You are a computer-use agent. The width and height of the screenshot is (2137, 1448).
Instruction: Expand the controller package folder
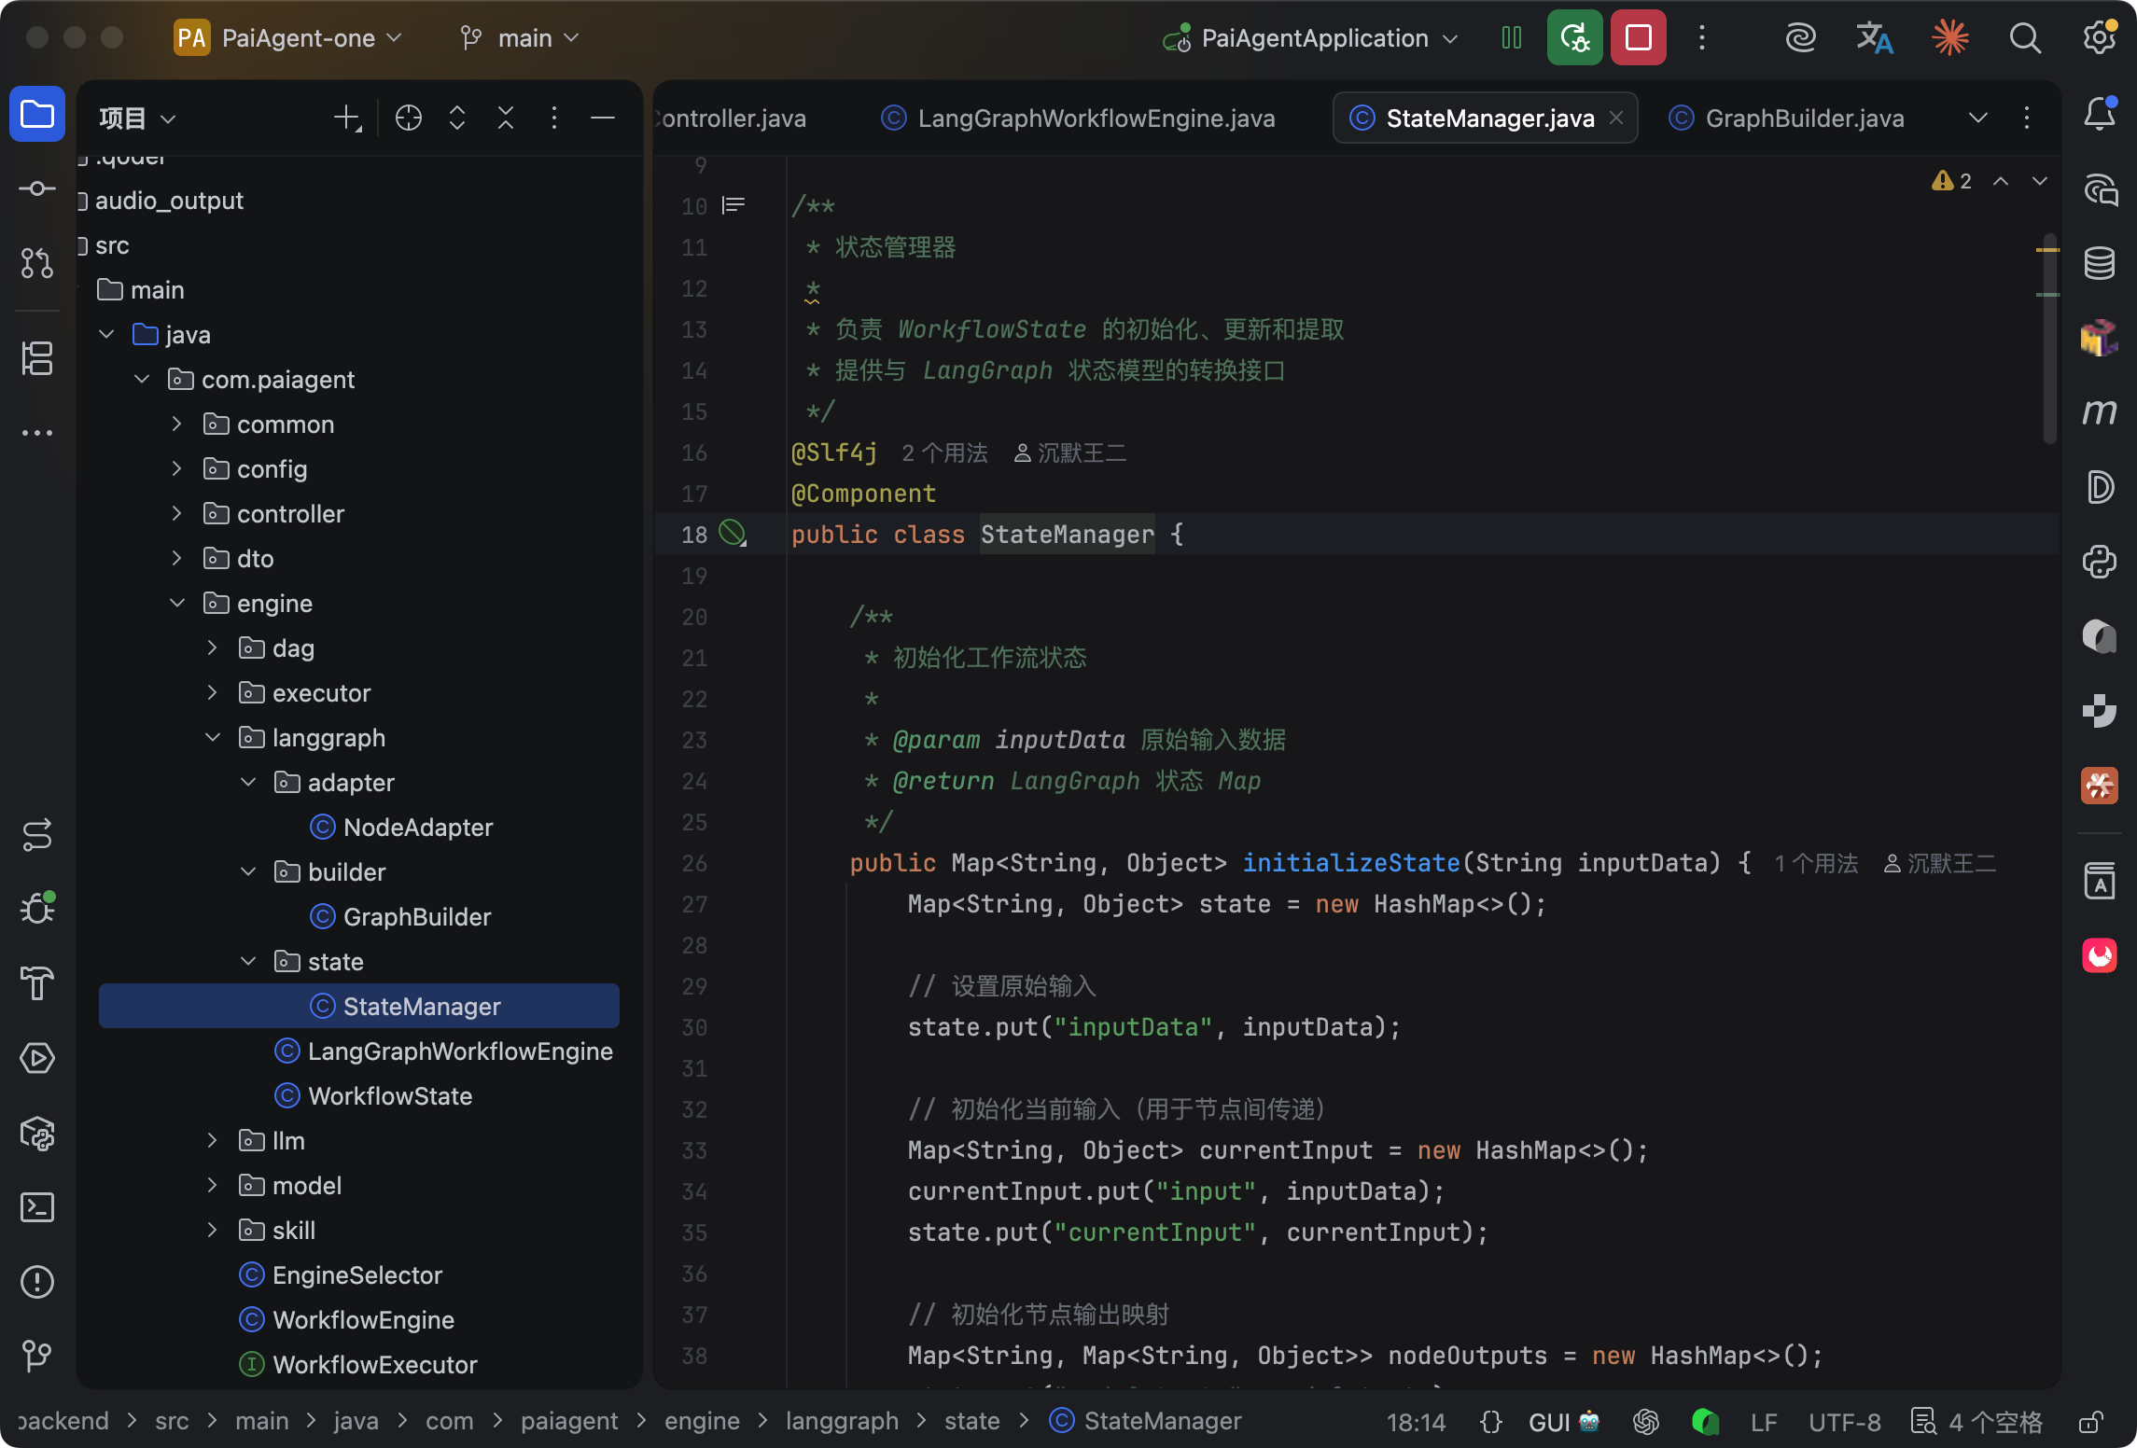point(176,513)
